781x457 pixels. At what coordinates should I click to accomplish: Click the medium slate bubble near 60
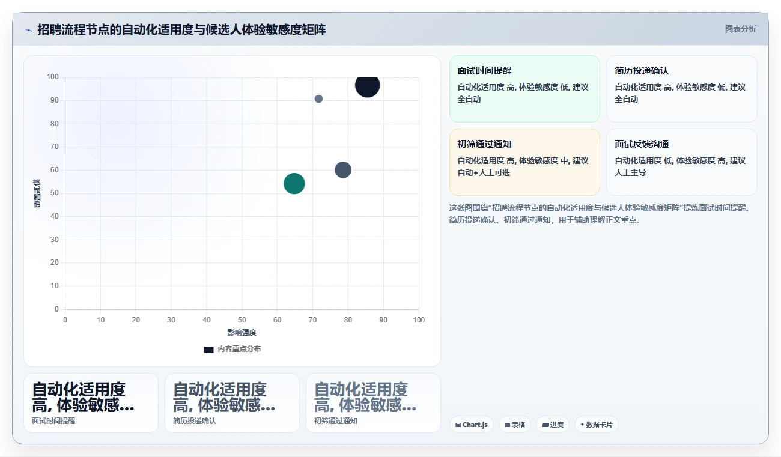coord(342,169)
